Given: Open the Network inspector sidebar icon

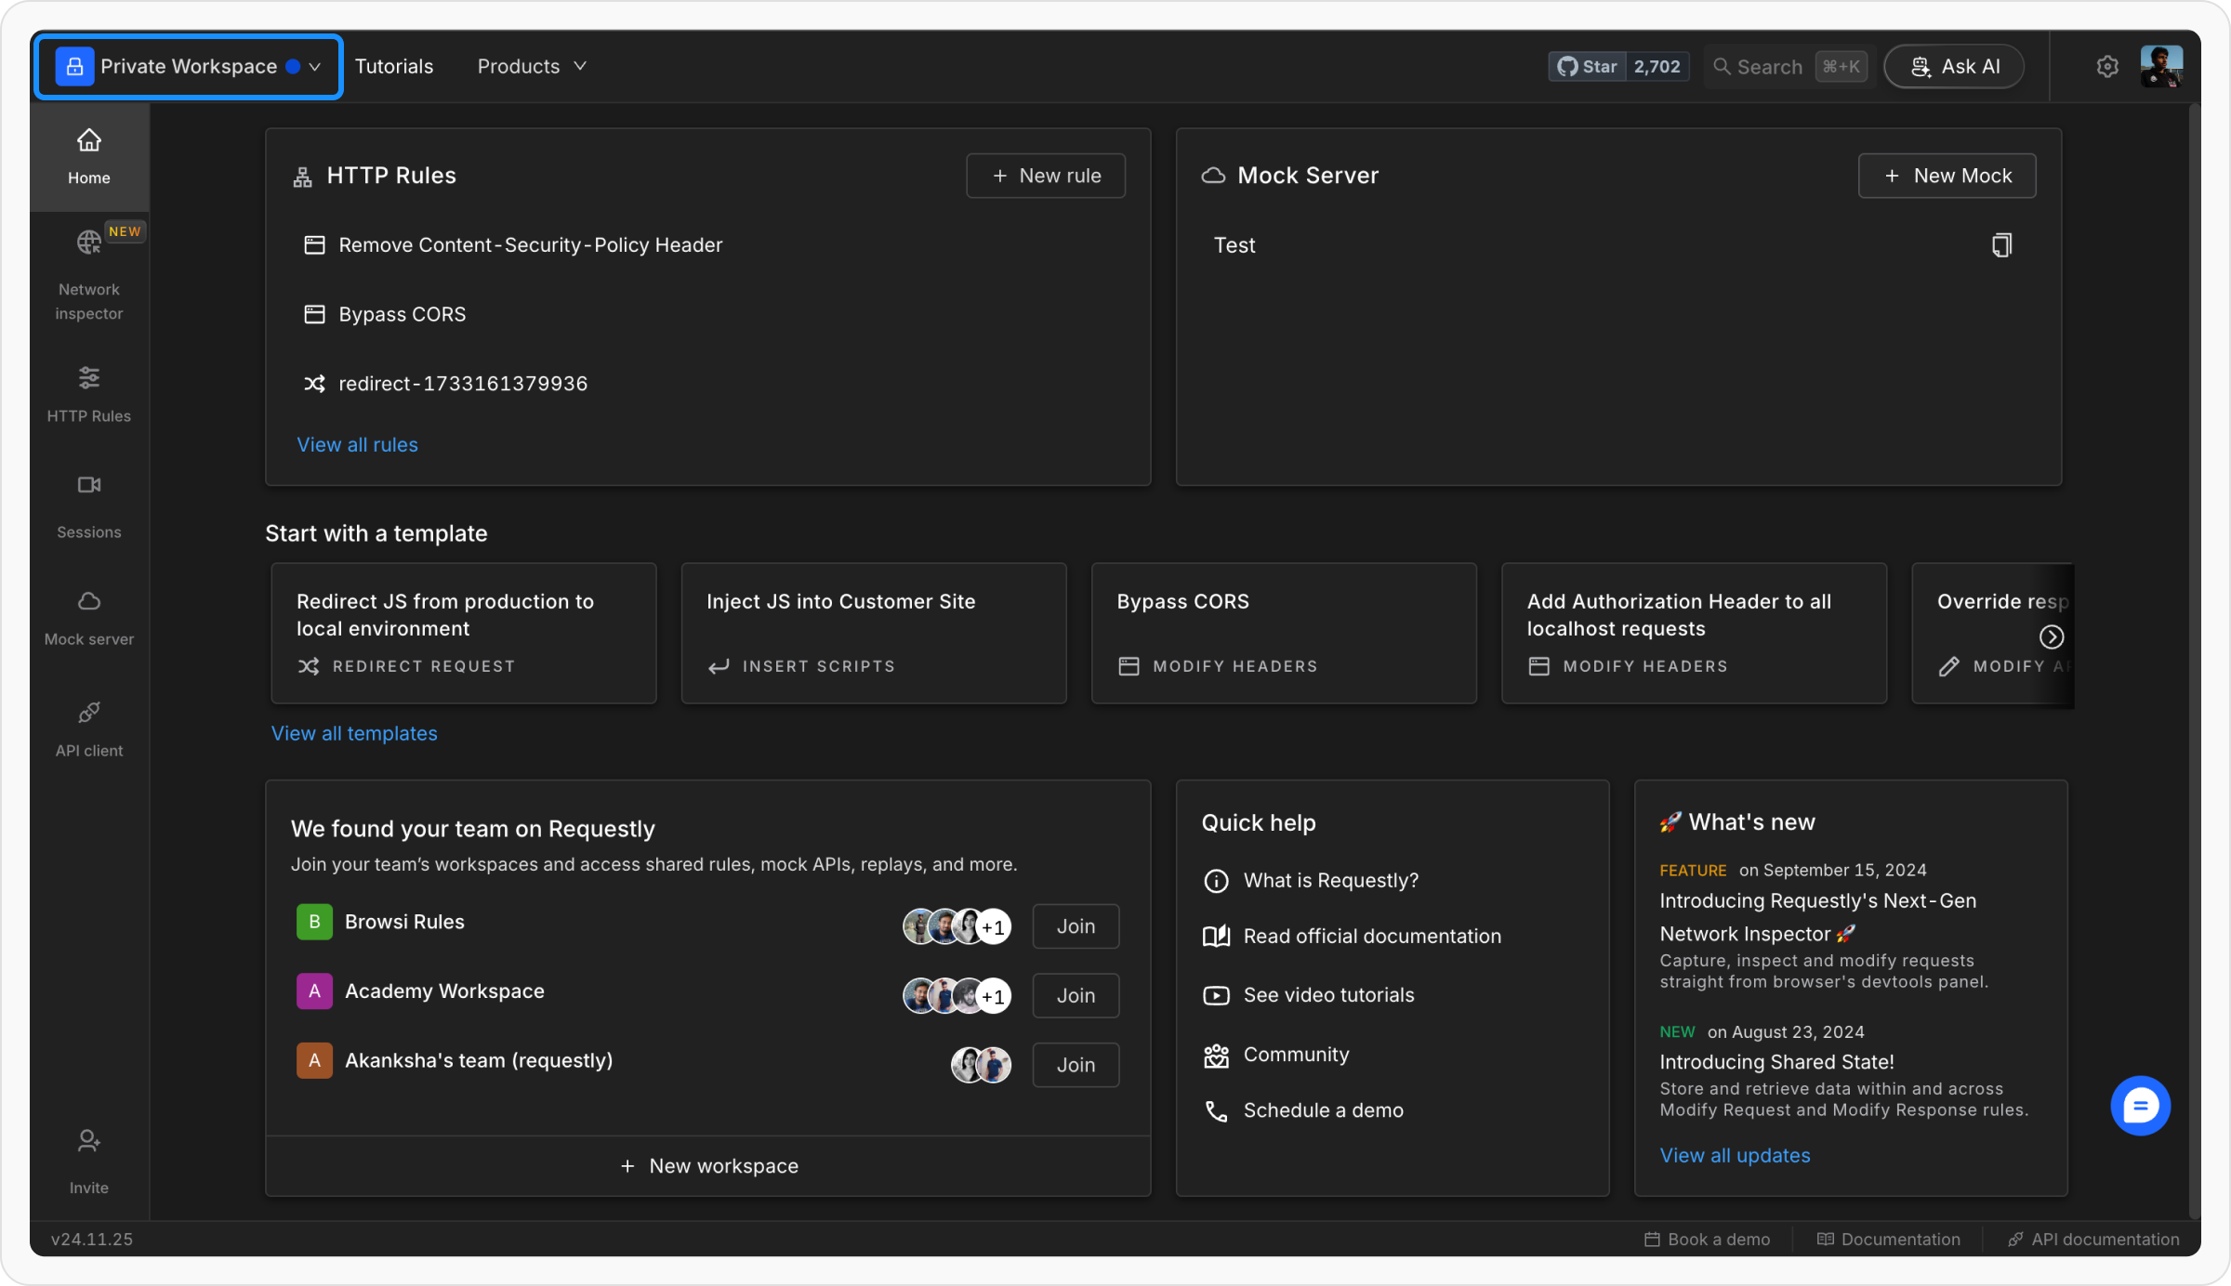Looking at the screenshot, I should (88, 244).
